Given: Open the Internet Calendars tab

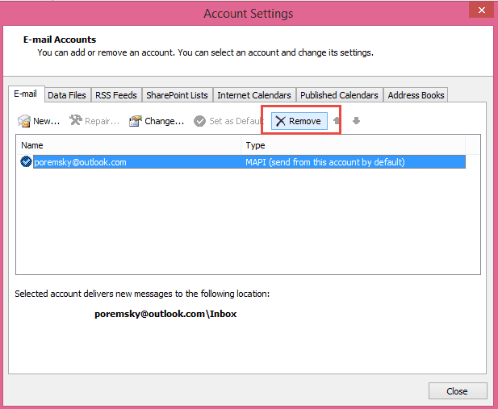Looking at the screenshot, I should click(254, 95).
